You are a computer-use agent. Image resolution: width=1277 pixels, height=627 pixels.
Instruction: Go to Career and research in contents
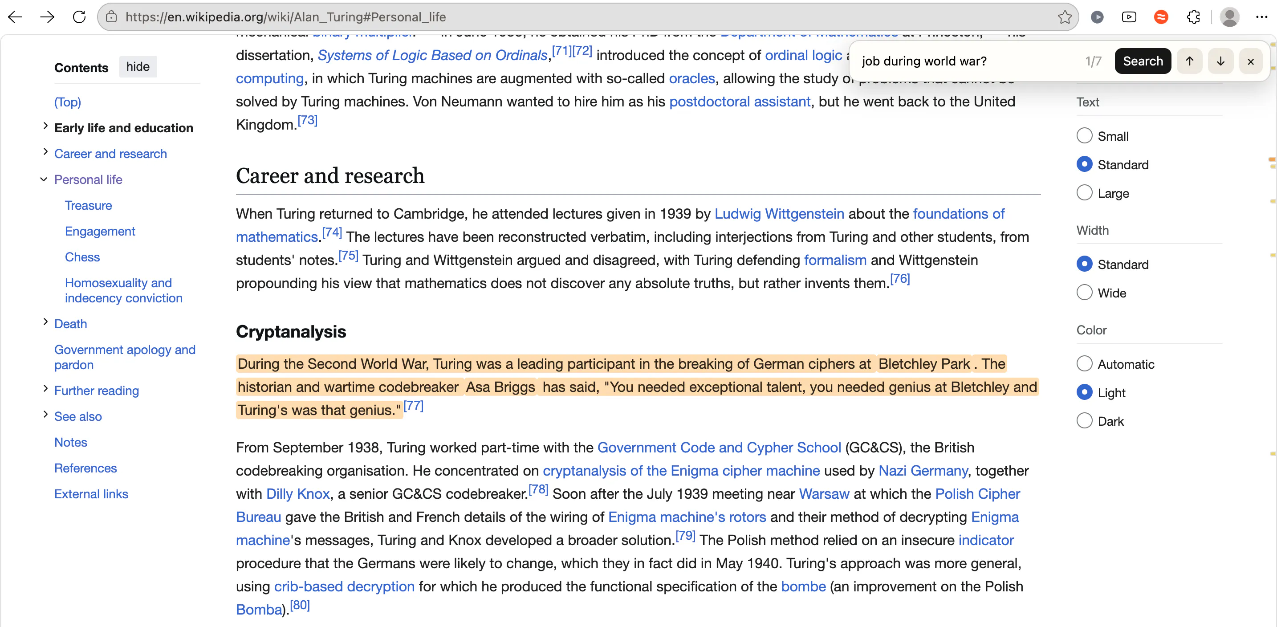(x=110, y=154)
